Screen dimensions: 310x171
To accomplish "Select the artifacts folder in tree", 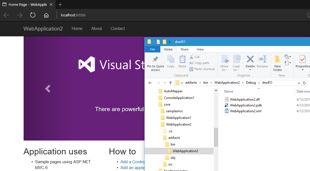I will (174, 138).
